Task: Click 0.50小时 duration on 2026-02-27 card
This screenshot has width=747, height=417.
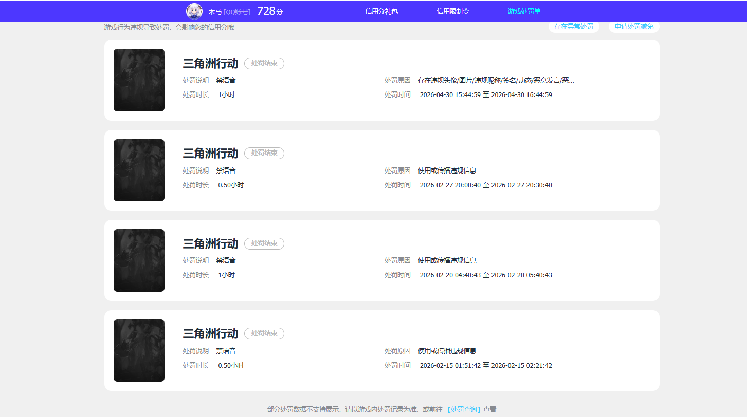Action: coord(231,185)
